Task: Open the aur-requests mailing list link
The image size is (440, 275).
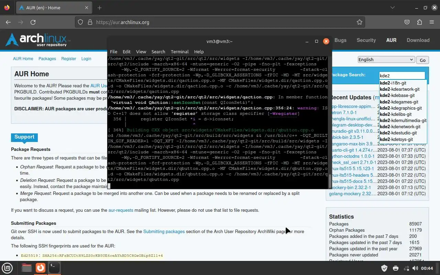Action: point(121,210)
